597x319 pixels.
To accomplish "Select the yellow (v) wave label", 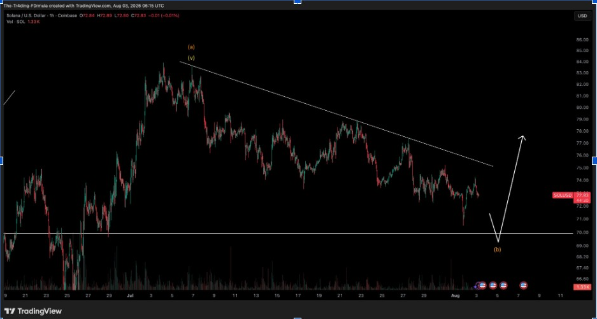I will click(x=192, y=58).
